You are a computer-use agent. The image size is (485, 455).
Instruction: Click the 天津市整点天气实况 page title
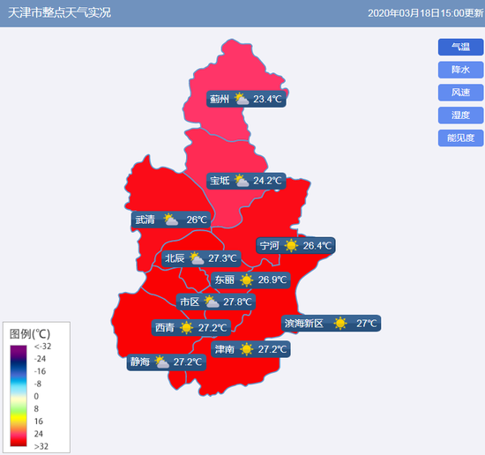pos(59,12)
